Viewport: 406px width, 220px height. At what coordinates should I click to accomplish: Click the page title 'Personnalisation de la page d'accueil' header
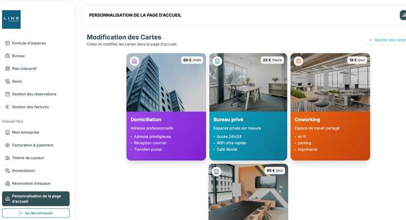point(135,15)
